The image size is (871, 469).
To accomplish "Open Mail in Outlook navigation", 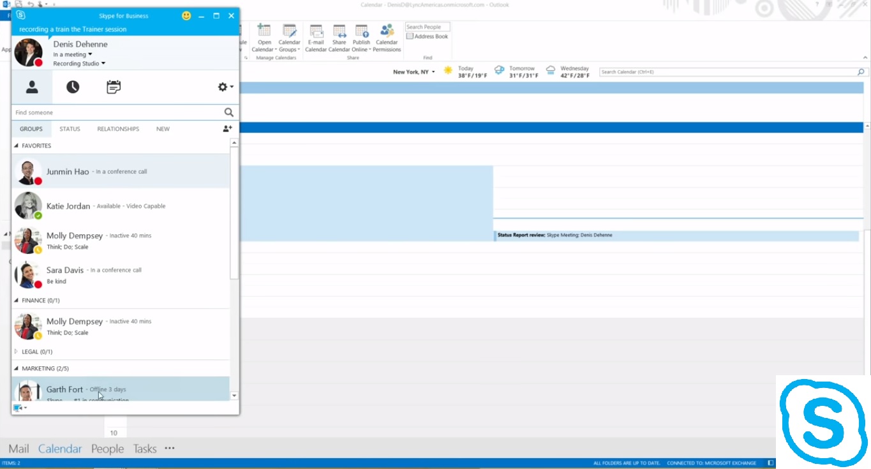I will (19, 449).
